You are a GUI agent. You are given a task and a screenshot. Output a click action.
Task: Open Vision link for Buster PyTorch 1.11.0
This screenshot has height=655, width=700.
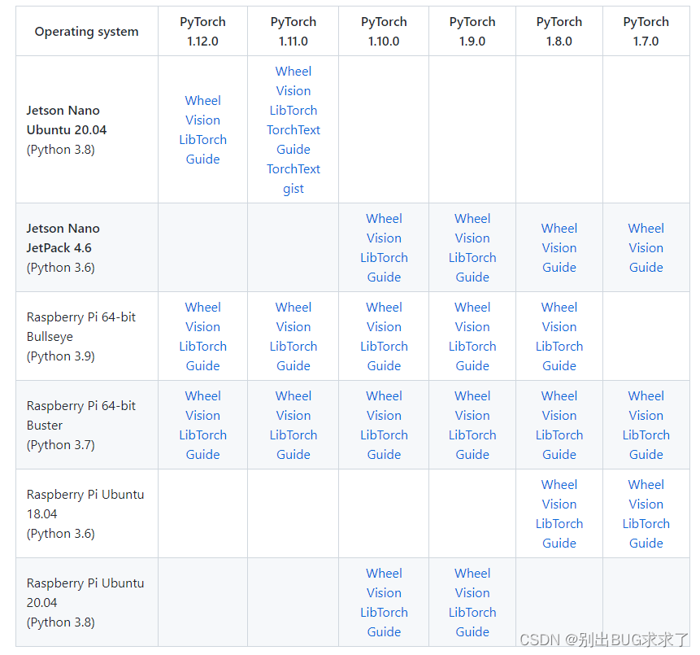293,416
